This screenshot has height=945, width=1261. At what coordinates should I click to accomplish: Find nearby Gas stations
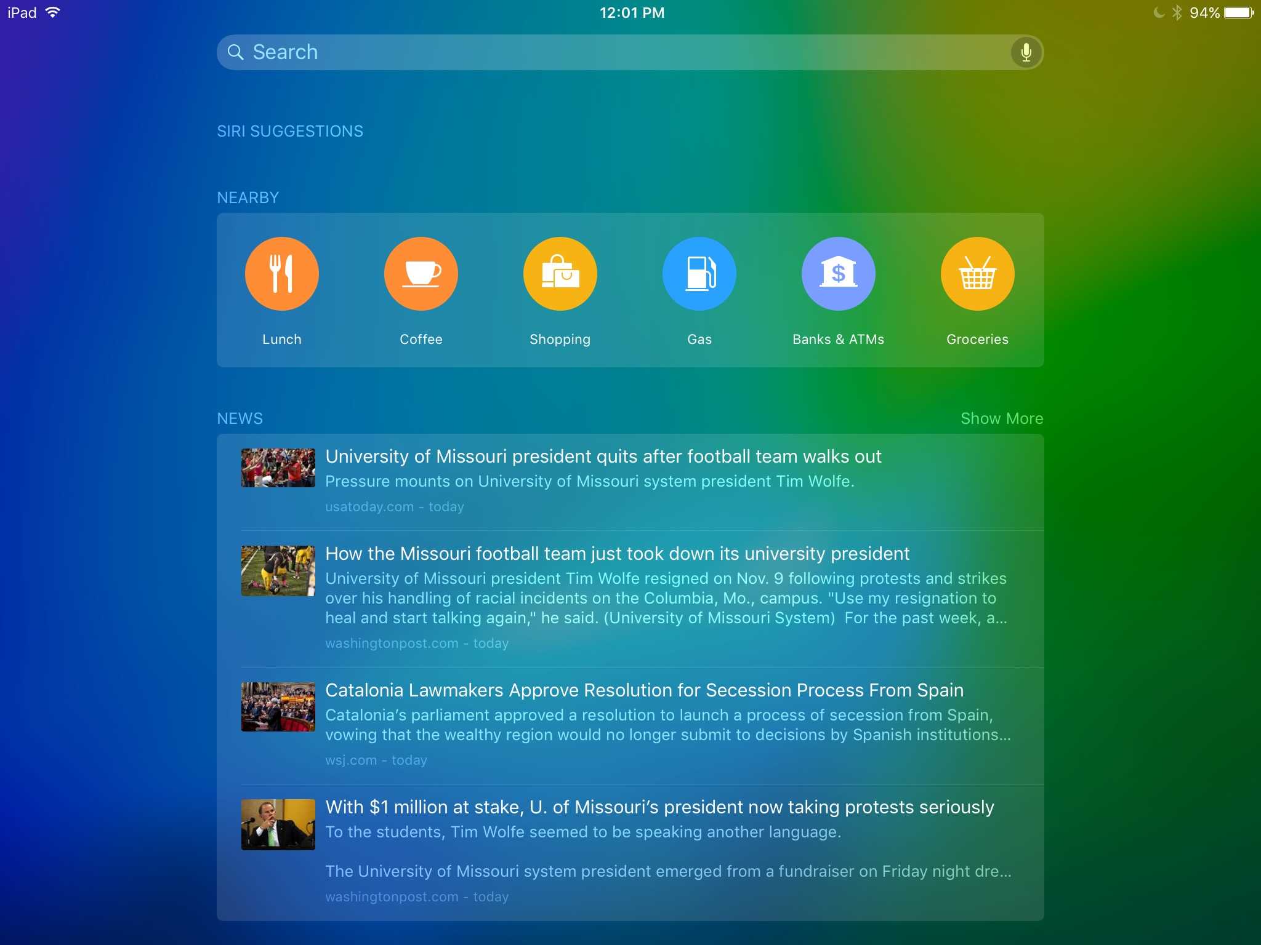tap(699, 274)
